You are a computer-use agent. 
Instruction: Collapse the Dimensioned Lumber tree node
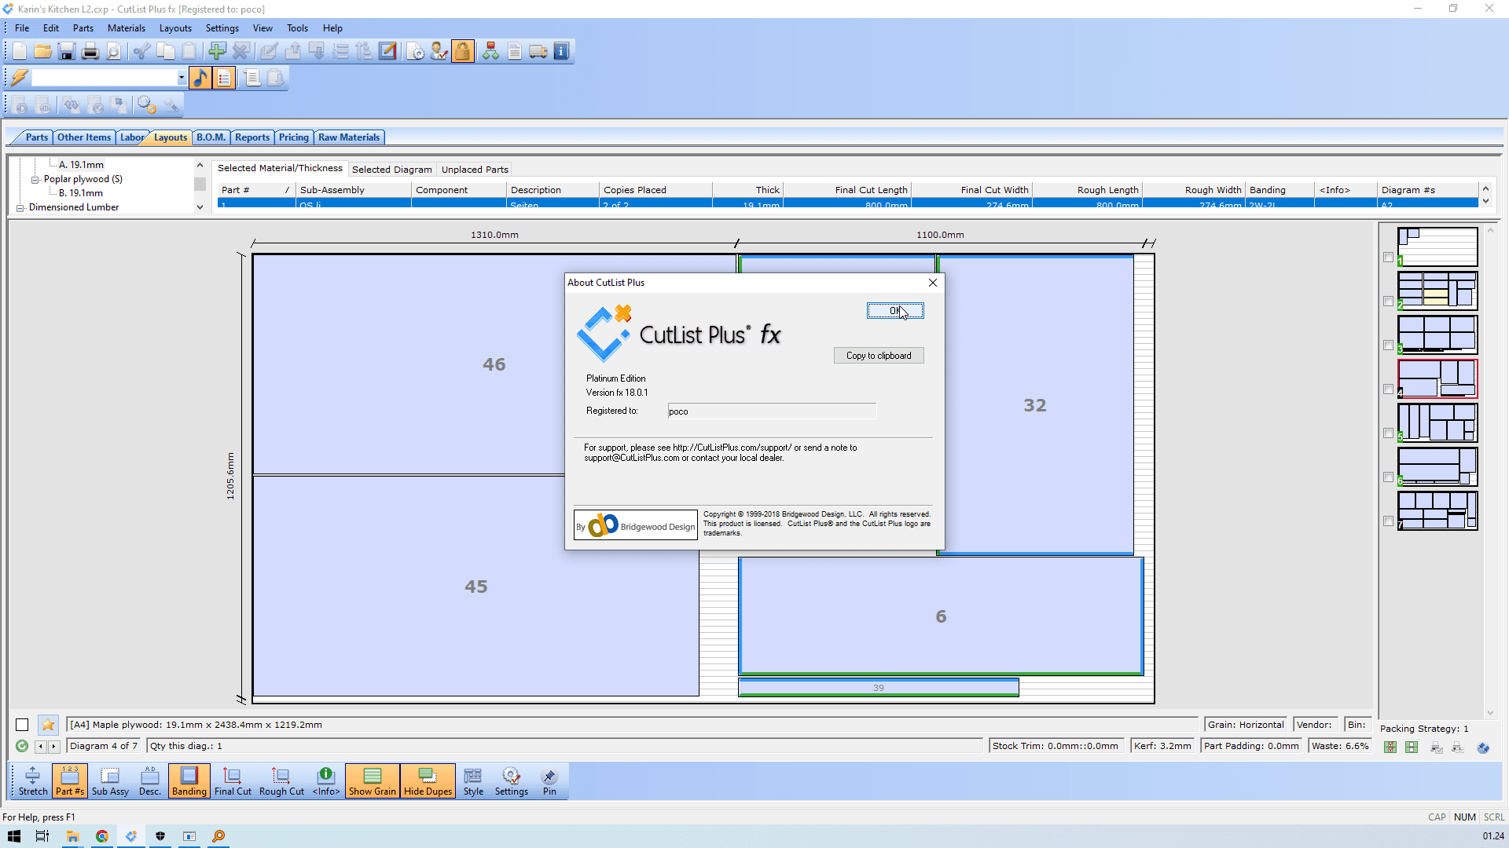20,208
